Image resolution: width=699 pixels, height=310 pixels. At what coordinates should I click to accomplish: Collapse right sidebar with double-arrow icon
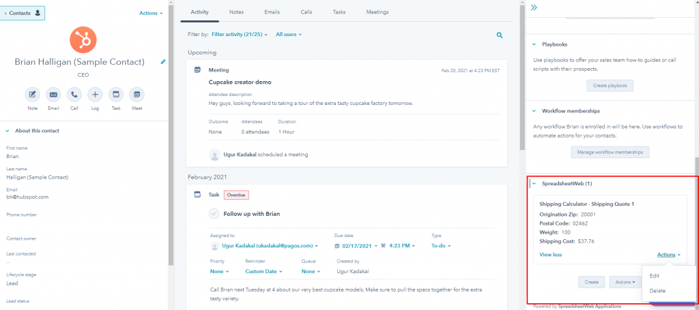[534, 7]
